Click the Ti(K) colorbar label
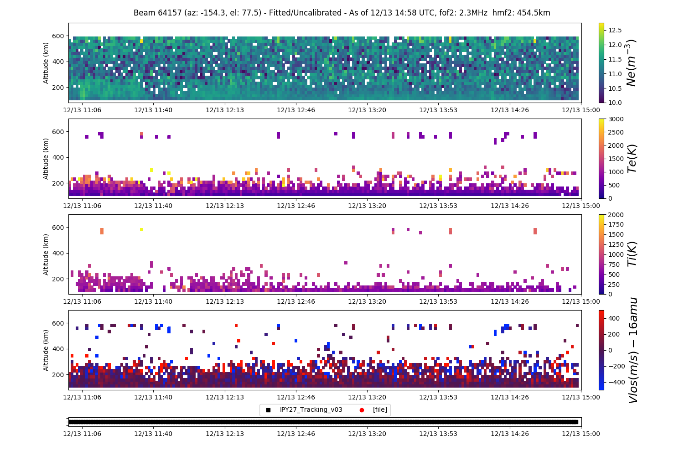 pos(632,254)
